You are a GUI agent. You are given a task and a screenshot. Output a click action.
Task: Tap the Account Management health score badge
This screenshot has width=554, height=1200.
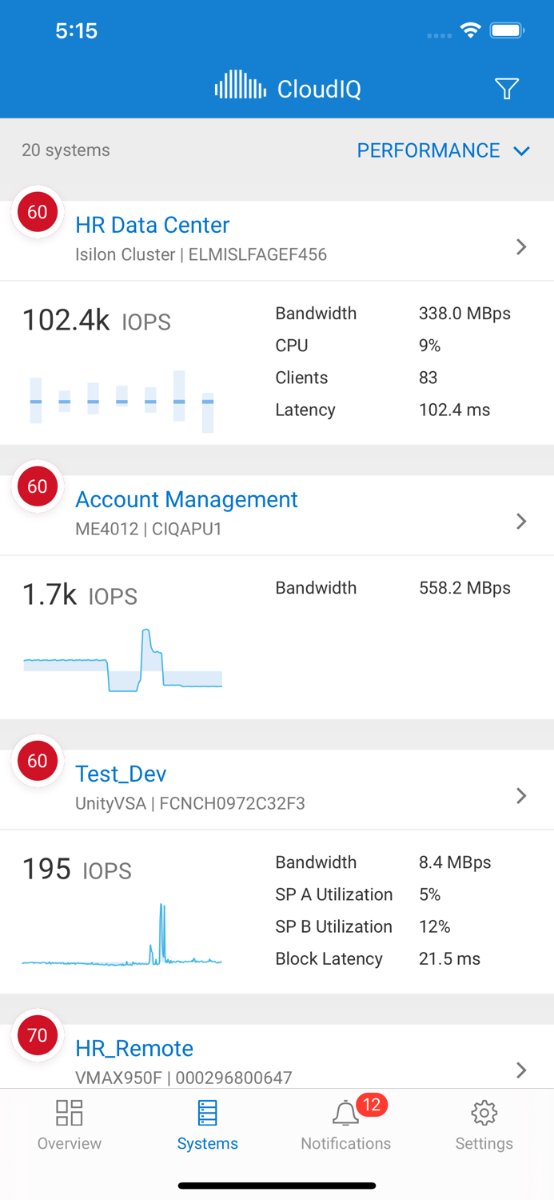(x=37, y=486)
